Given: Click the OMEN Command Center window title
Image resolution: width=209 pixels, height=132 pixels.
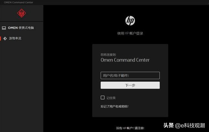Looking at the screenshot, I should [x=19, y=2].
